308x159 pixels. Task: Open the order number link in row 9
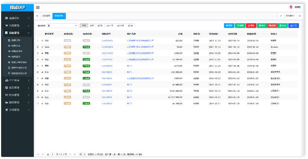click(x=107, y=91)
